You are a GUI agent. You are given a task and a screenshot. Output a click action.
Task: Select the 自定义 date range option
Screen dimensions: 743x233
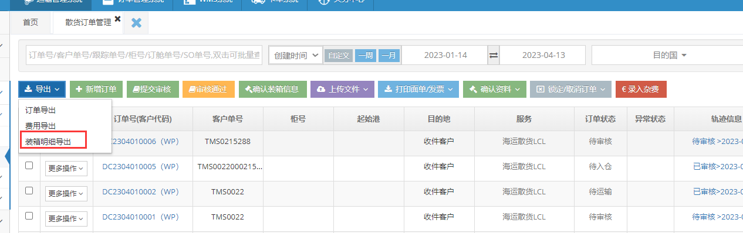[338, 55]
